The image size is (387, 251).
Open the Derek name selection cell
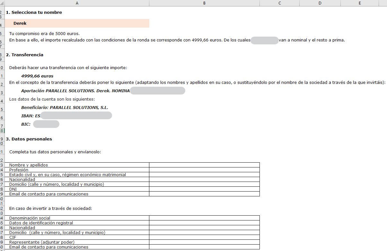[77, 23]
